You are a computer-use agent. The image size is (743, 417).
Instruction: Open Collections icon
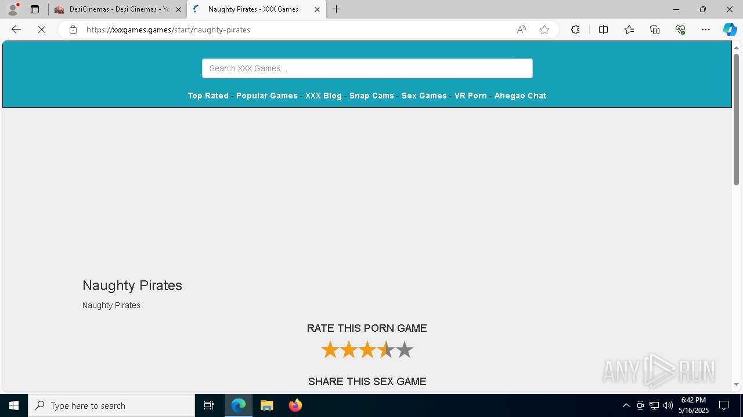coord(655,30)
